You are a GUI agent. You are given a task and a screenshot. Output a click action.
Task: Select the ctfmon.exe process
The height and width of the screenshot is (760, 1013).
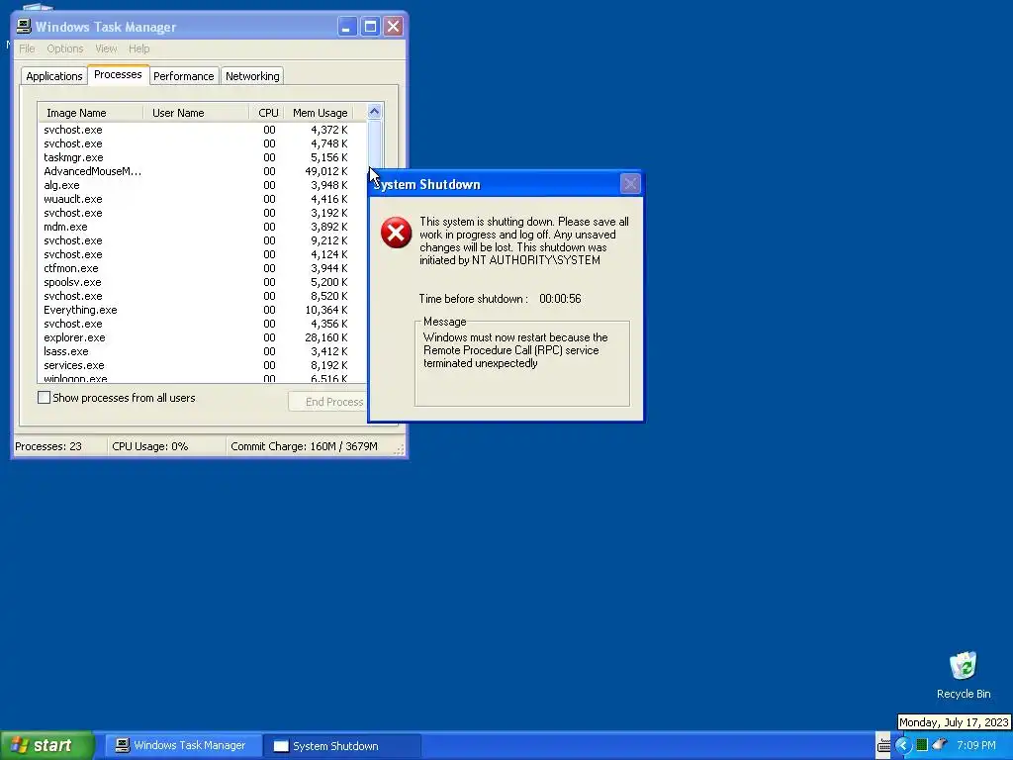tap(202, 268)
